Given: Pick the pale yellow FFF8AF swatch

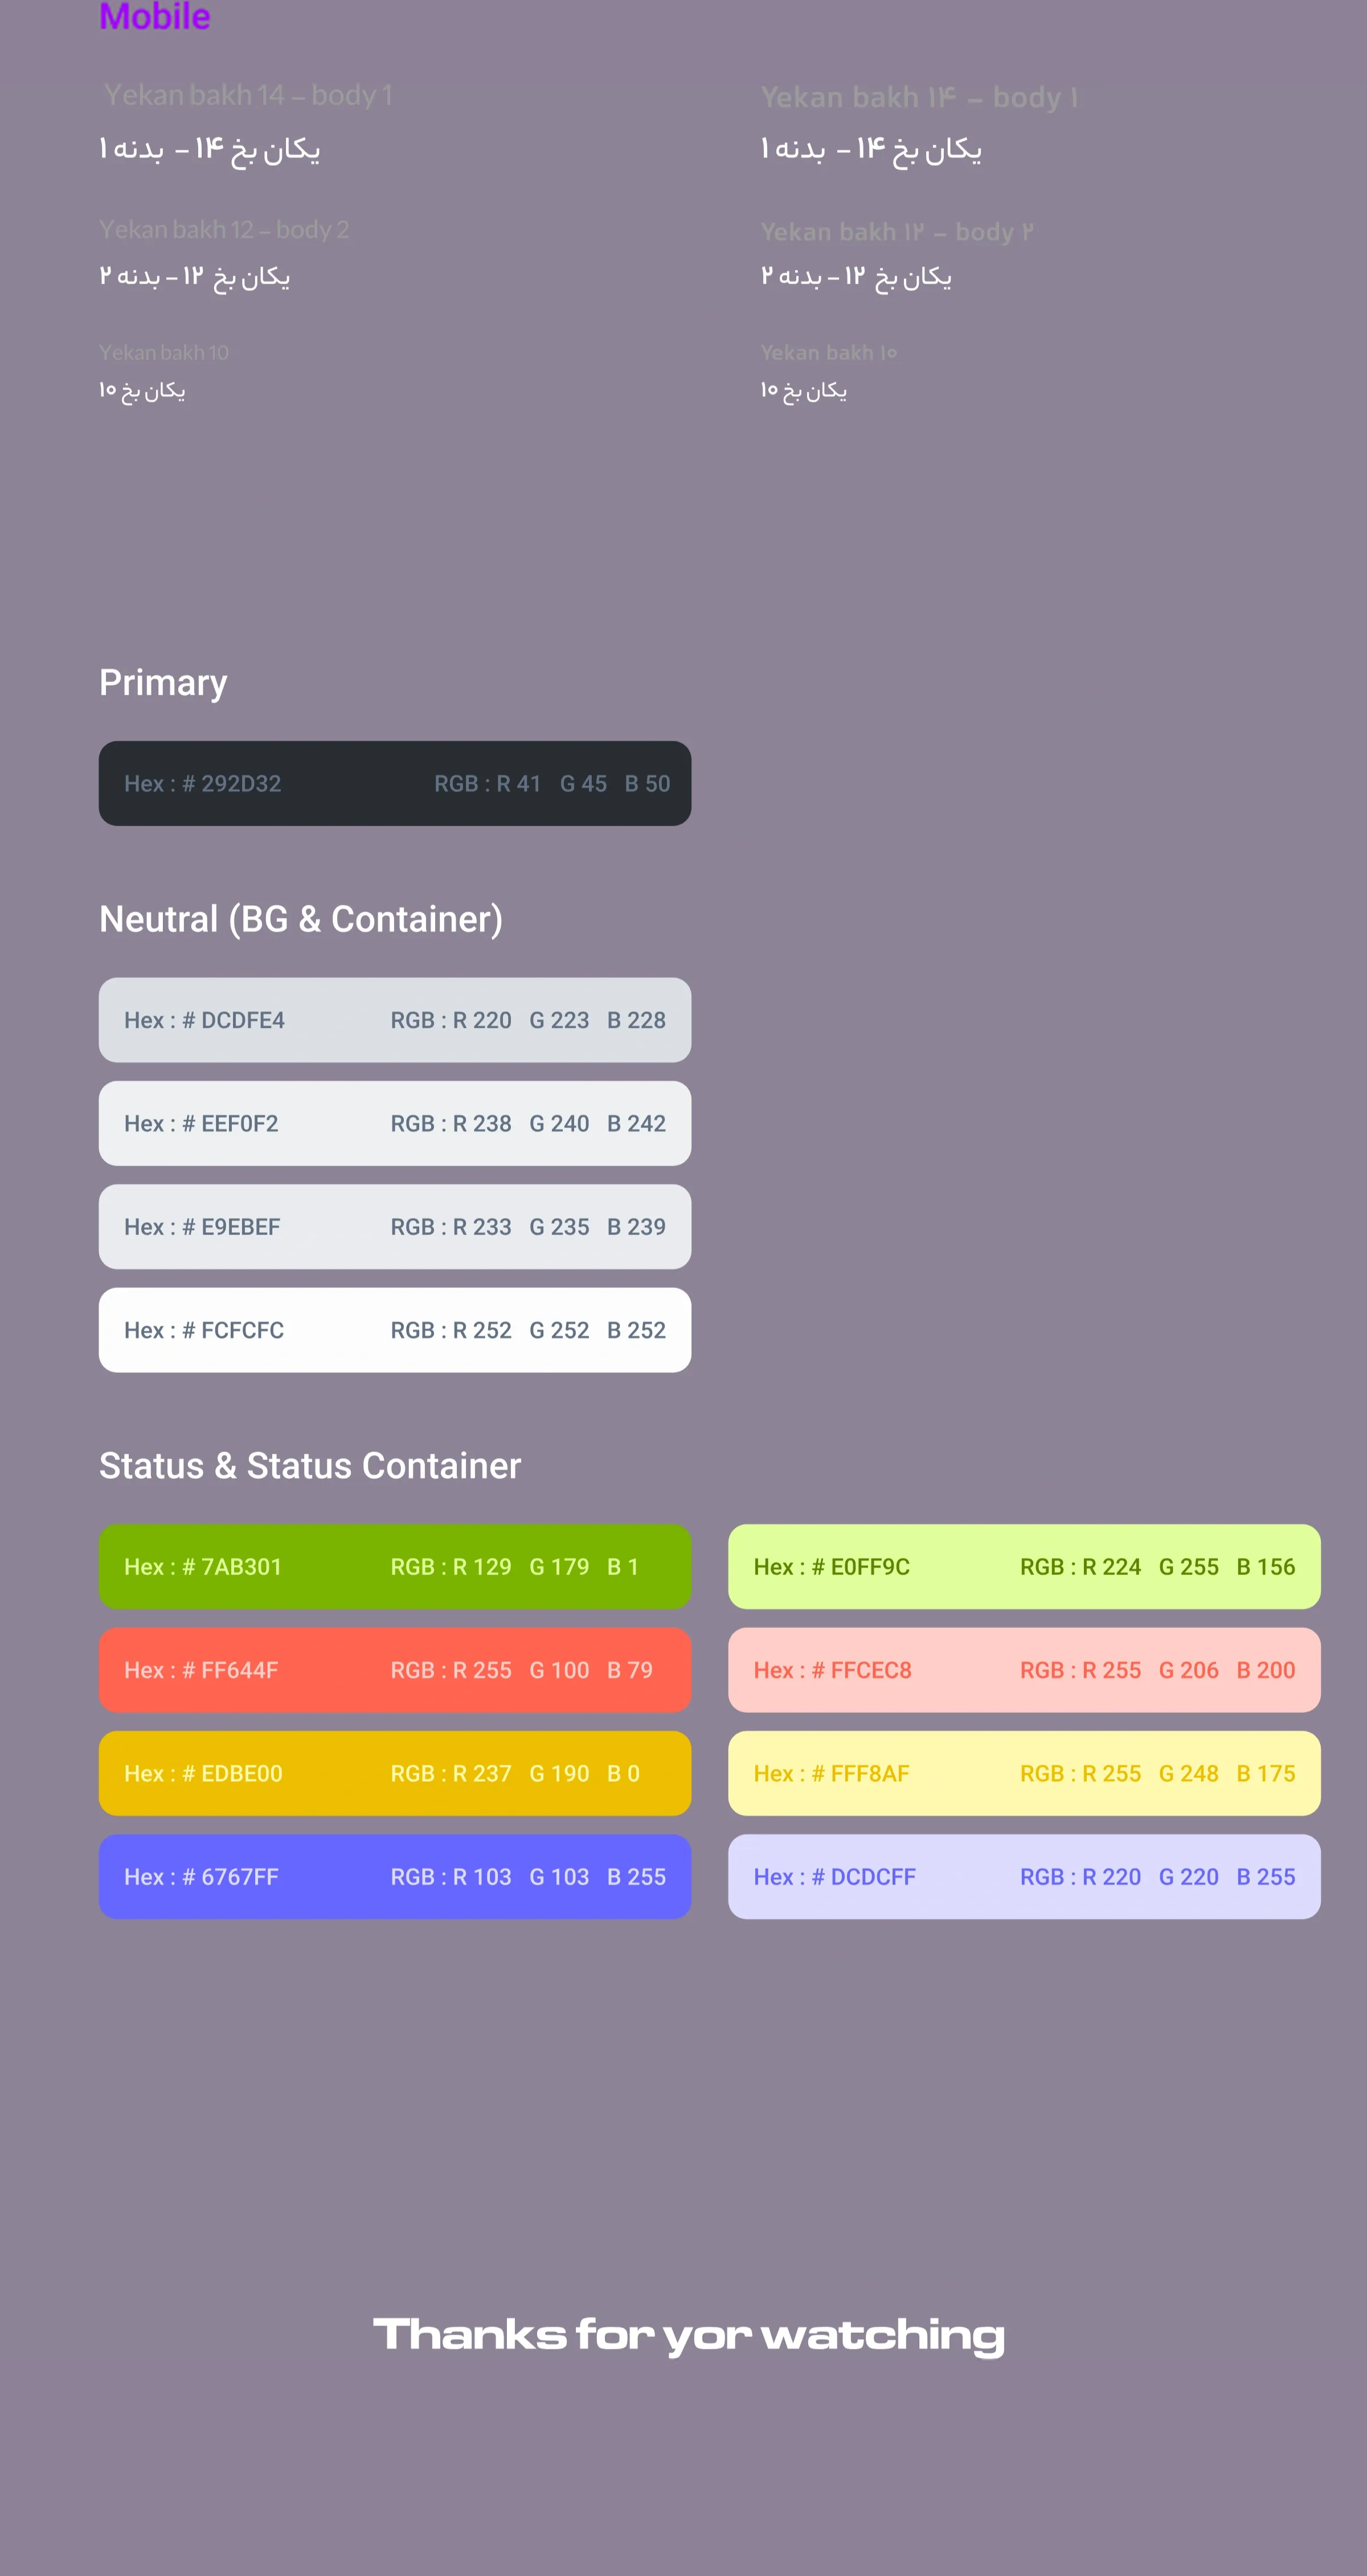Looking at the screenshot, I should 1024,1774.
